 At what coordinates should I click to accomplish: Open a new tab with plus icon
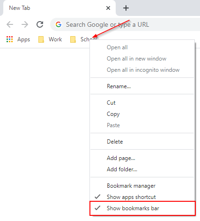pos(126,8)
